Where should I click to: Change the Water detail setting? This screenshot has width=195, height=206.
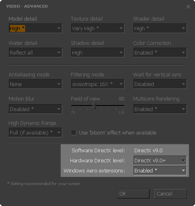tap(36, 53)
